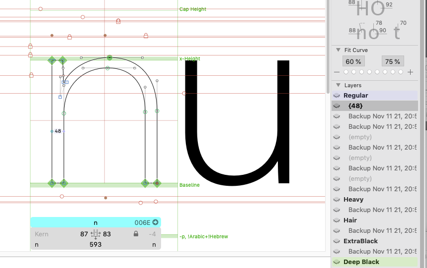Toggle visibility of the Regular layer
This screenshot has width=427, height=268.
click(x=337, y=96)
